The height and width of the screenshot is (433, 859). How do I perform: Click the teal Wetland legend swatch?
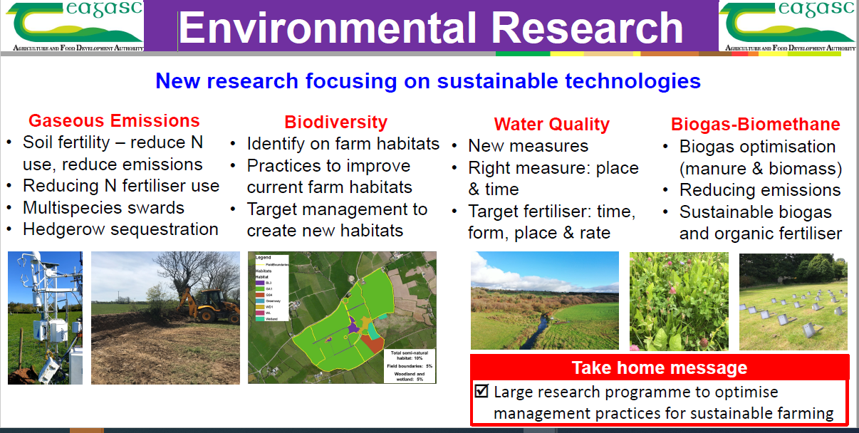click(x=260, y=319)
